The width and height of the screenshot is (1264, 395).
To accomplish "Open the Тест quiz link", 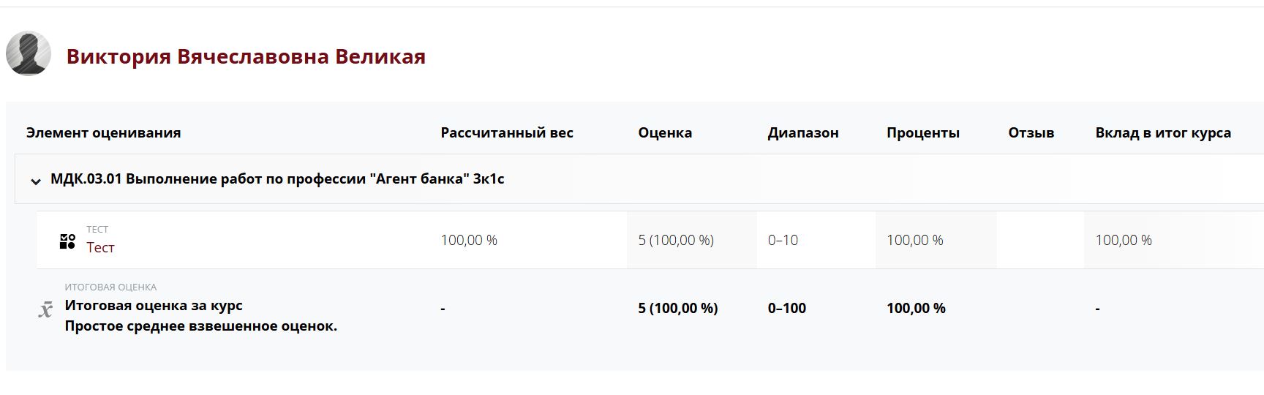I will pyautogui.click(x=100, y=247).
